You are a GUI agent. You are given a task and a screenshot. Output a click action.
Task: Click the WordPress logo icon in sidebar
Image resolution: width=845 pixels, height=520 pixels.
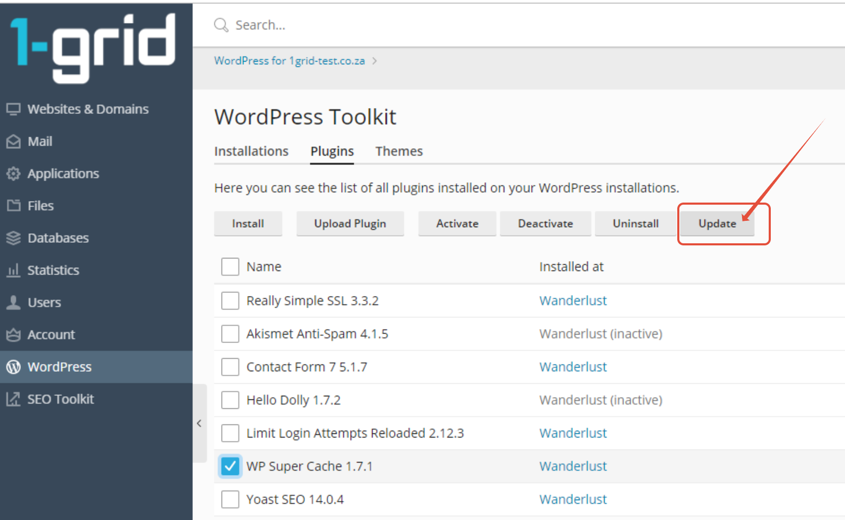click(14, 367)
